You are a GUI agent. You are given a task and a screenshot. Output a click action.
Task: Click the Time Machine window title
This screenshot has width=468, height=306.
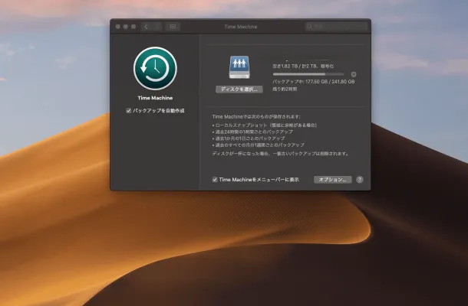pyautogui.click(x=240, y=26)
